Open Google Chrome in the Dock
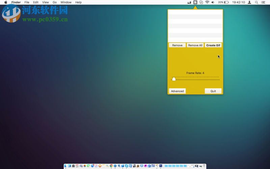 111,166
